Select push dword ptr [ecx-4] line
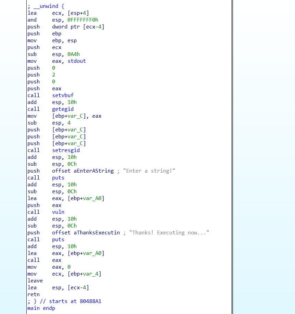295x314 pixels. point(66,27)
